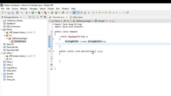
Task: Click the Back navigation yellow arrow
Action: 114,13
